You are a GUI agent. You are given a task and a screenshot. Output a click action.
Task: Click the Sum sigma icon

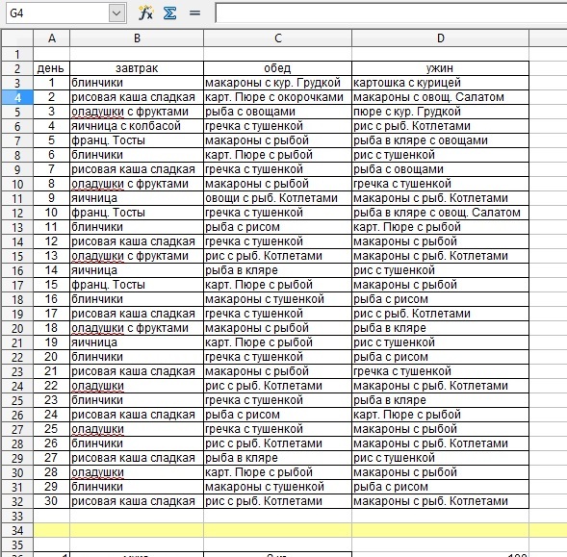click(x=169, y=13)
